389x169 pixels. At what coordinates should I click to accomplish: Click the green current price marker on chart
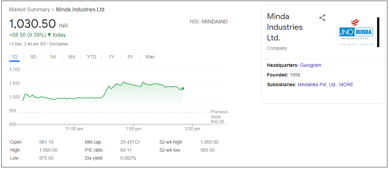pyautogui.click(x=182, y=89)
